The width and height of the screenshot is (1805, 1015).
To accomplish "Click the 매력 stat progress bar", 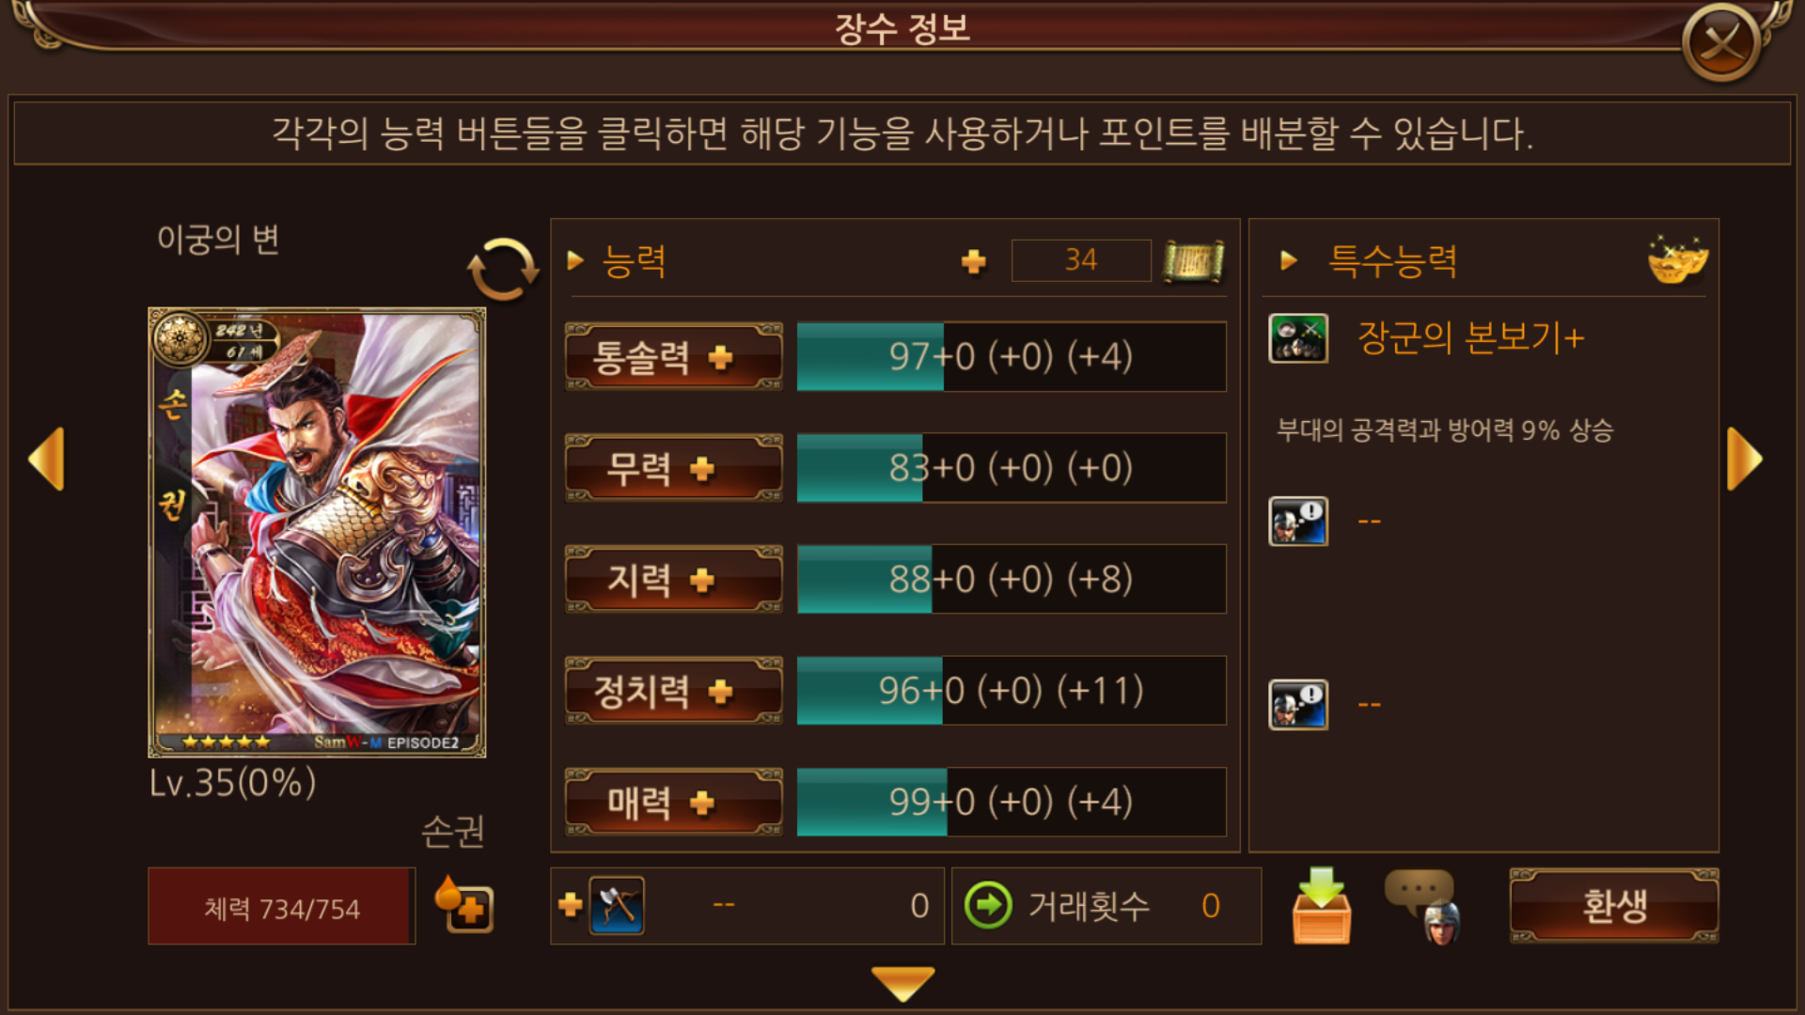I will click(x=1012, y=802).
